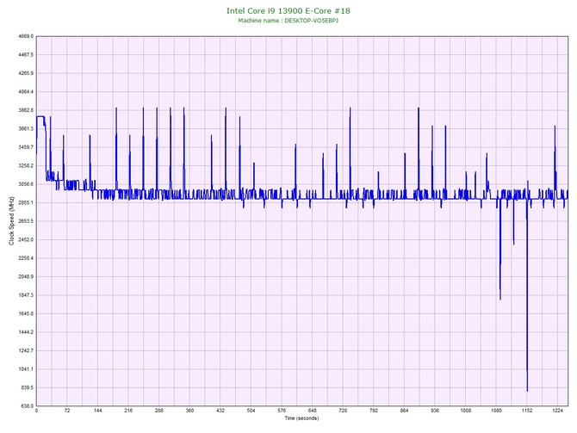Click the 720 time-axis tick label
Screen dimensions: 577x433
pos(343,411)
